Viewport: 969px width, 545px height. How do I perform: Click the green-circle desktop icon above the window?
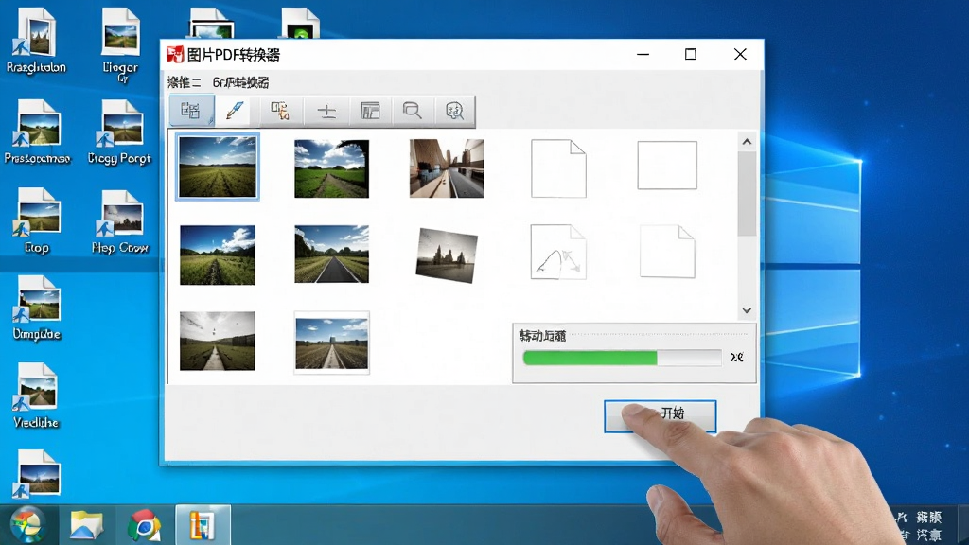300,24
